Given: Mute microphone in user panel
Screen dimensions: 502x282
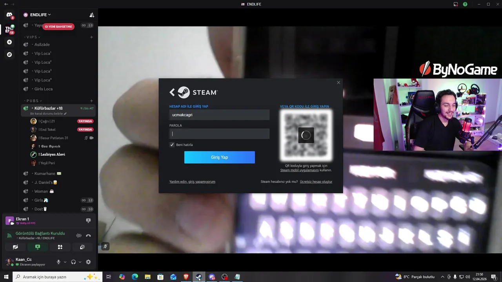Looking at the screenshot, I should coord(58,262).
